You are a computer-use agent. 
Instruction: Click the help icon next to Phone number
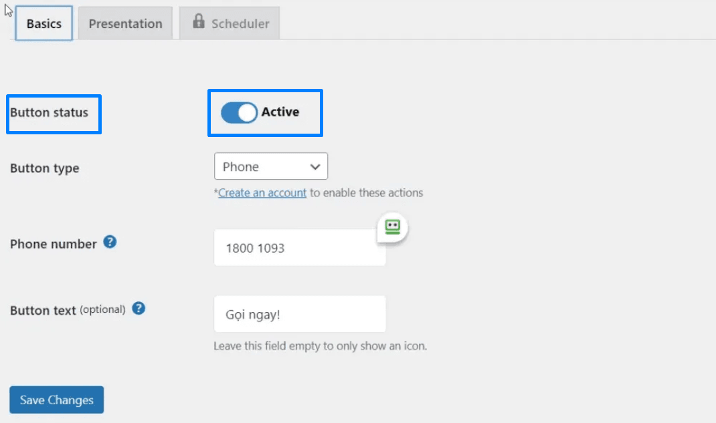[110, 243]
